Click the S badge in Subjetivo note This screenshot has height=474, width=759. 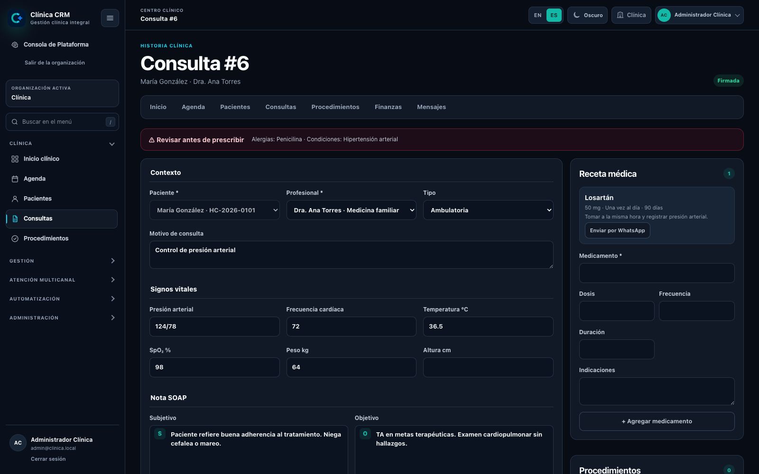tap(160, 434)
